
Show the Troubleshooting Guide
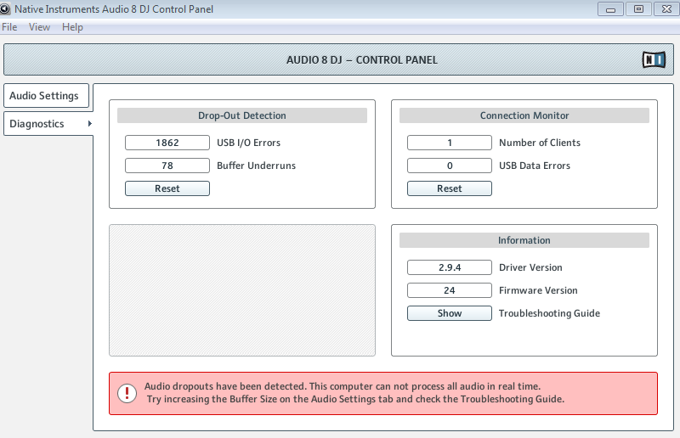click(x=450, y=313)
